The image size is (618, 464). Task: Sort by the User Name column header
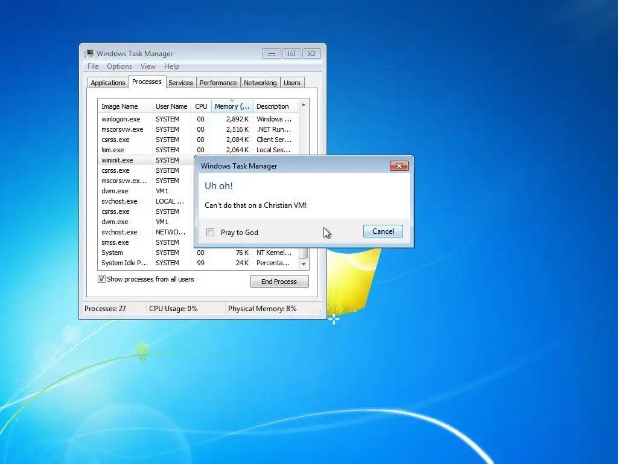click(171, 106)
